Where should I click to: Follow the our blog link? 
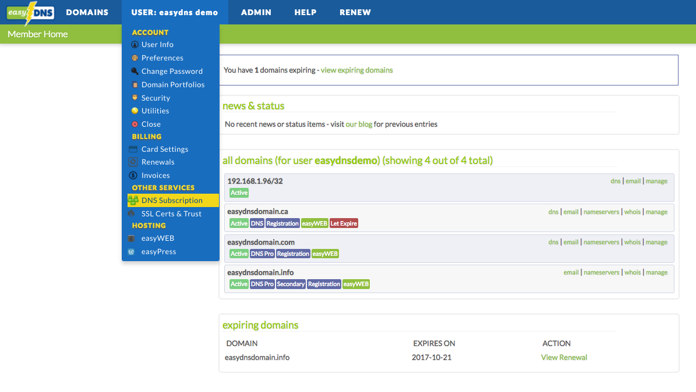(359, 124)
